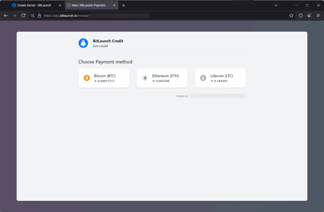The height and width of the screenshot is (212, 324).
Task: Close the Create Server - BitLaunch tab
Action: (x=60, y=5)
